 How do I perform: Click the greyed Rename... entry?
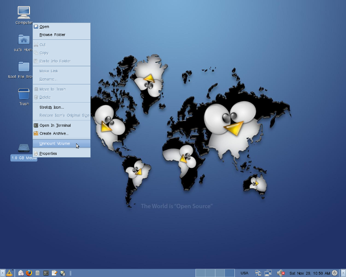[x=61, y=79]
